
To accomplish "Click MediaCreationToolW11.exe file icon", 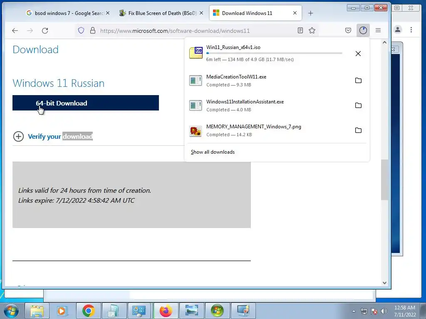I will 196,81.
